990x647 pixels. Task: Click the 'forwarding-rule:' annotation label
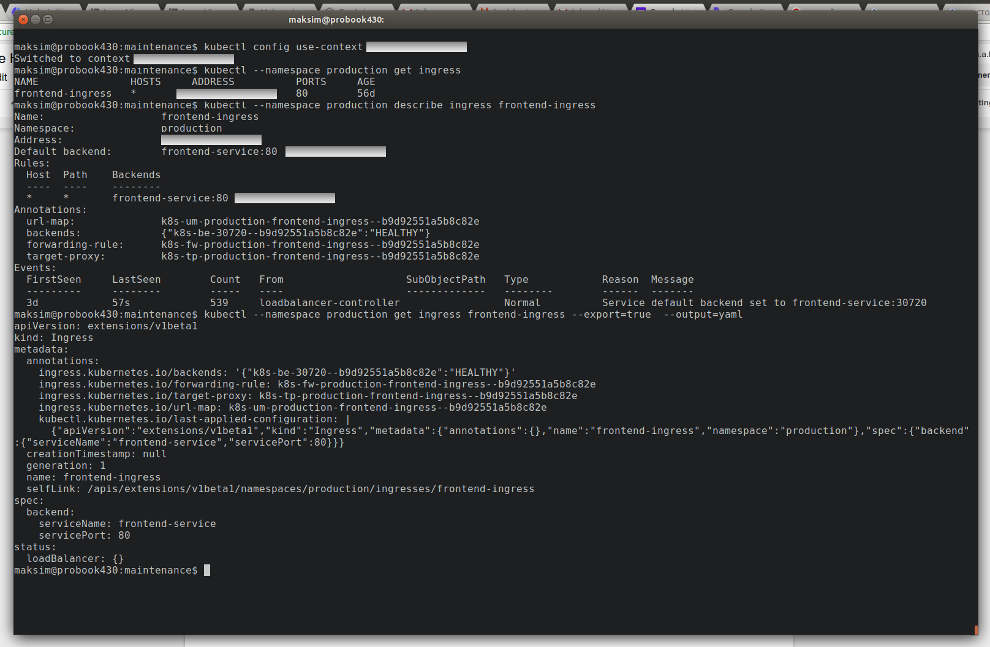tap(75, 245)
